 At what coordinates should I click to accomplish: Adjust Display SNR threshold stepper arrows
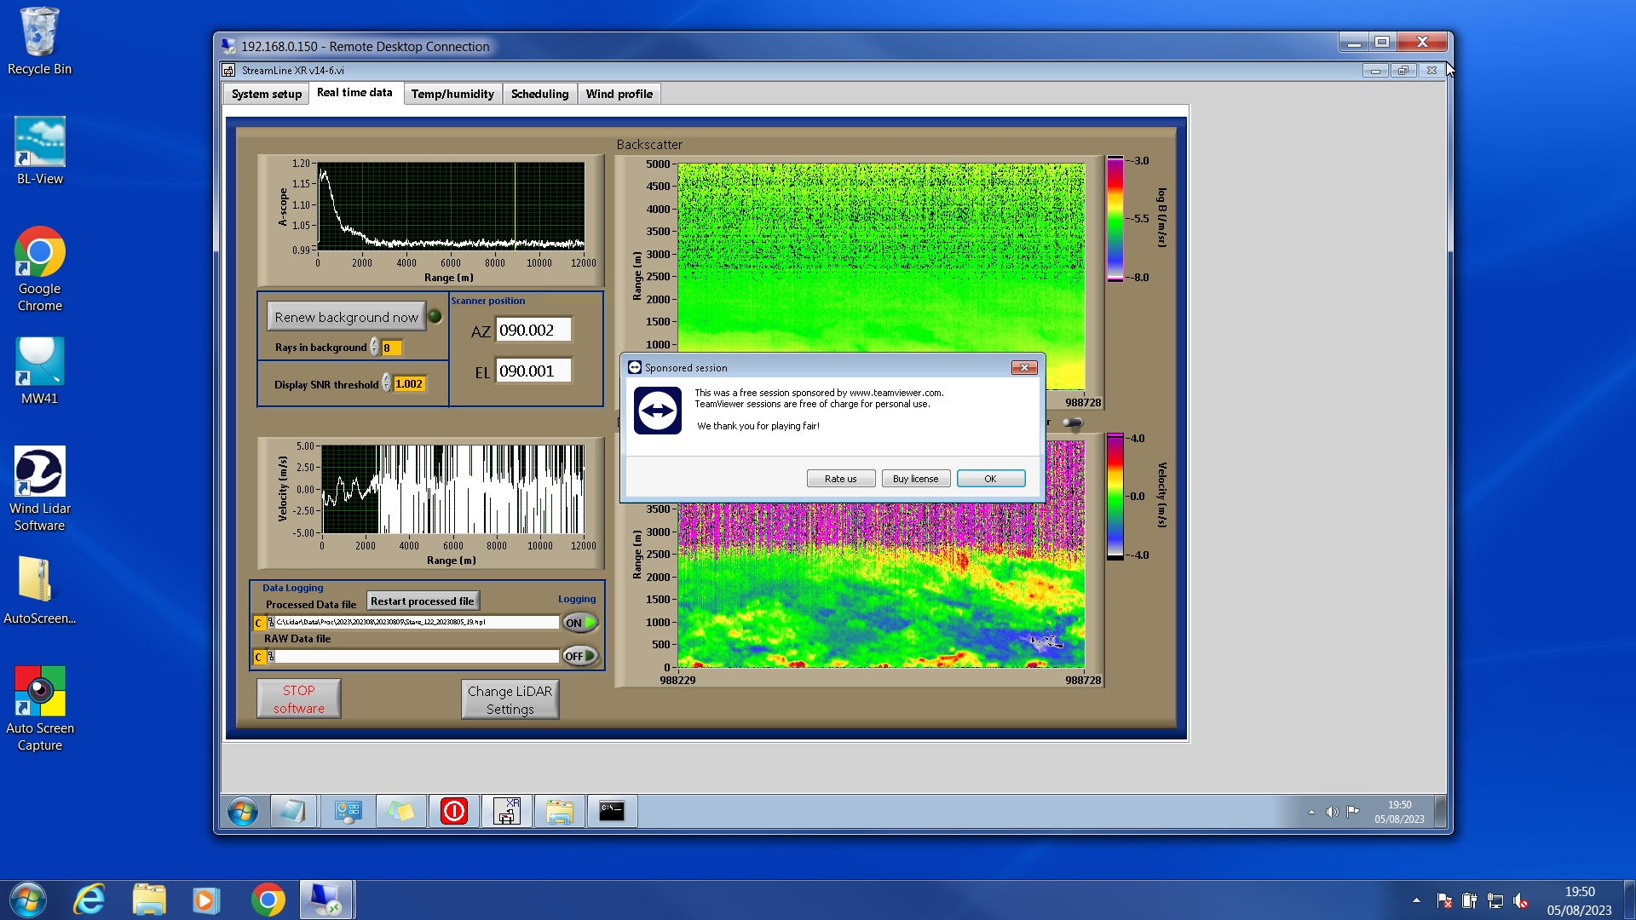386,383
